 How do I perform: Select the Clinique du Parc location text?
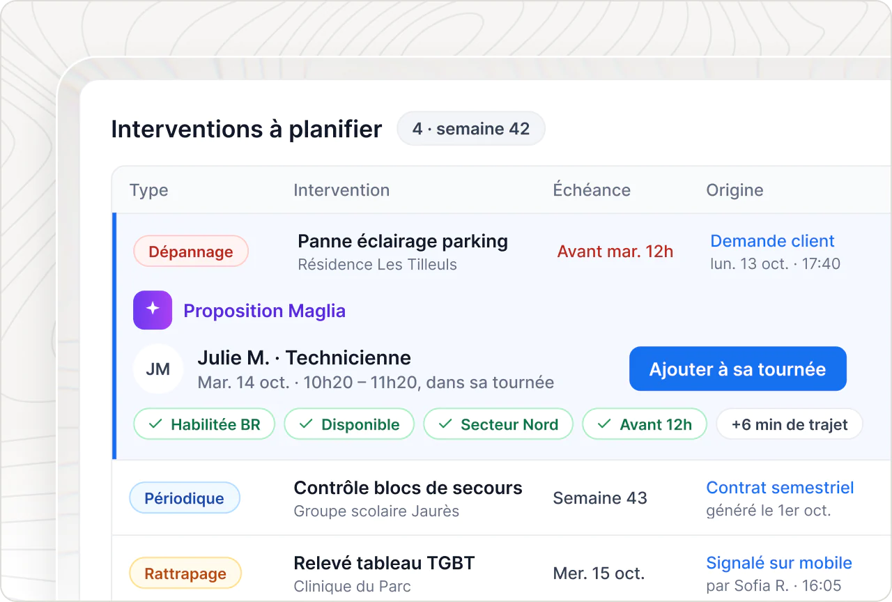pos(352,587)
